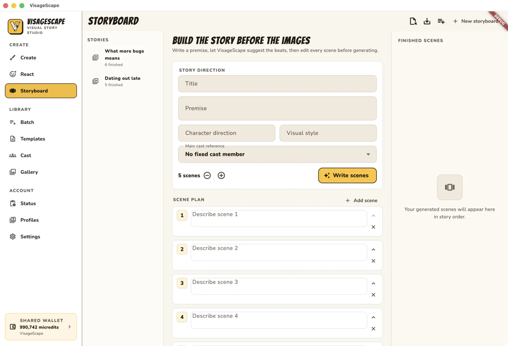508x346 pixels.
Task: Click the Describe scene 4 text box
Action: point(279,320)
